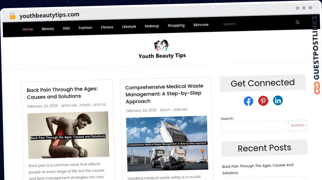The image size is (322, 180).
Task: Open the Makeup menu item
Action: 152,26
